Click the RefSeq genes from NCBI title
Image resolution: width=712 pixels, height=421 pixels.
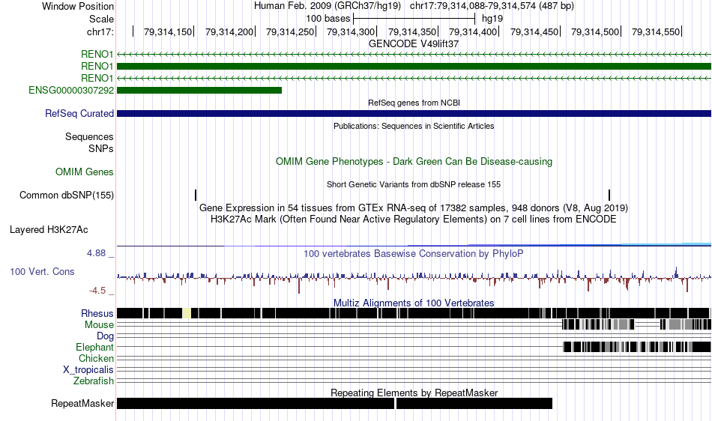[x=414, y=103]
